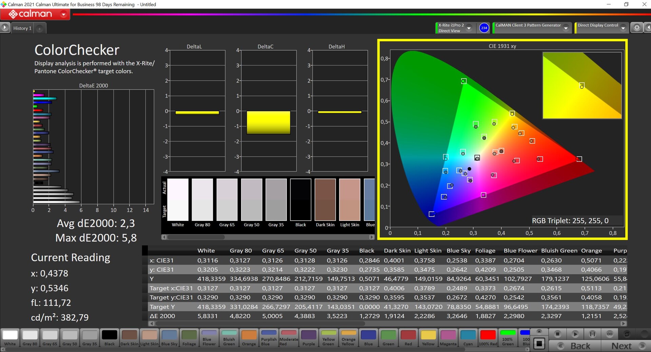Screen dimensions: 651x352
Task: Open settings with the gear icon
Action: 637,28
